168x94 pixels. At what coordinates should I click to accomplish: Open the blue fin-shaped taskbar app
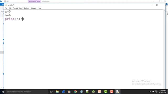coord(63,92)
